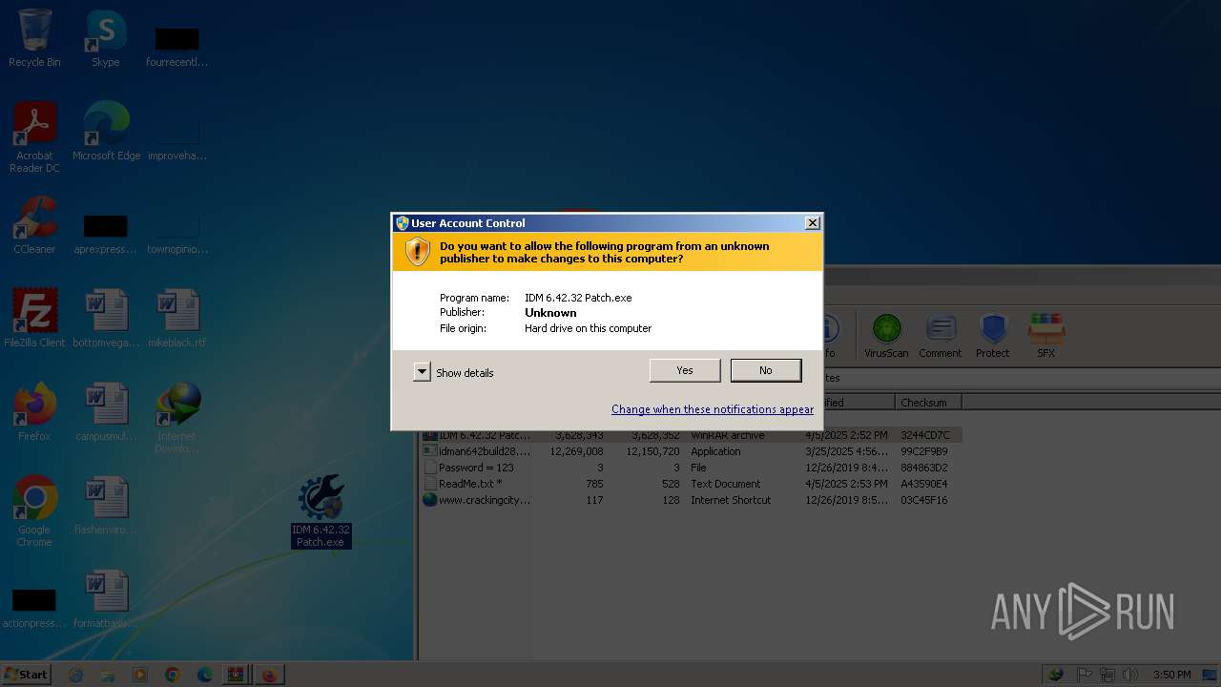Click the 'Hard drive on this computer' text
Screen dimensions: 1221x687
[x=588, y=328]
